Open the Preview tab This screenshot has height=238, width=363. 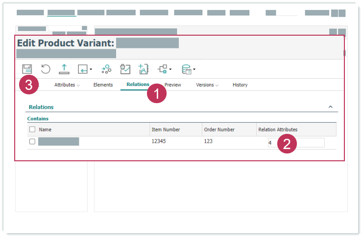point(172,85)
